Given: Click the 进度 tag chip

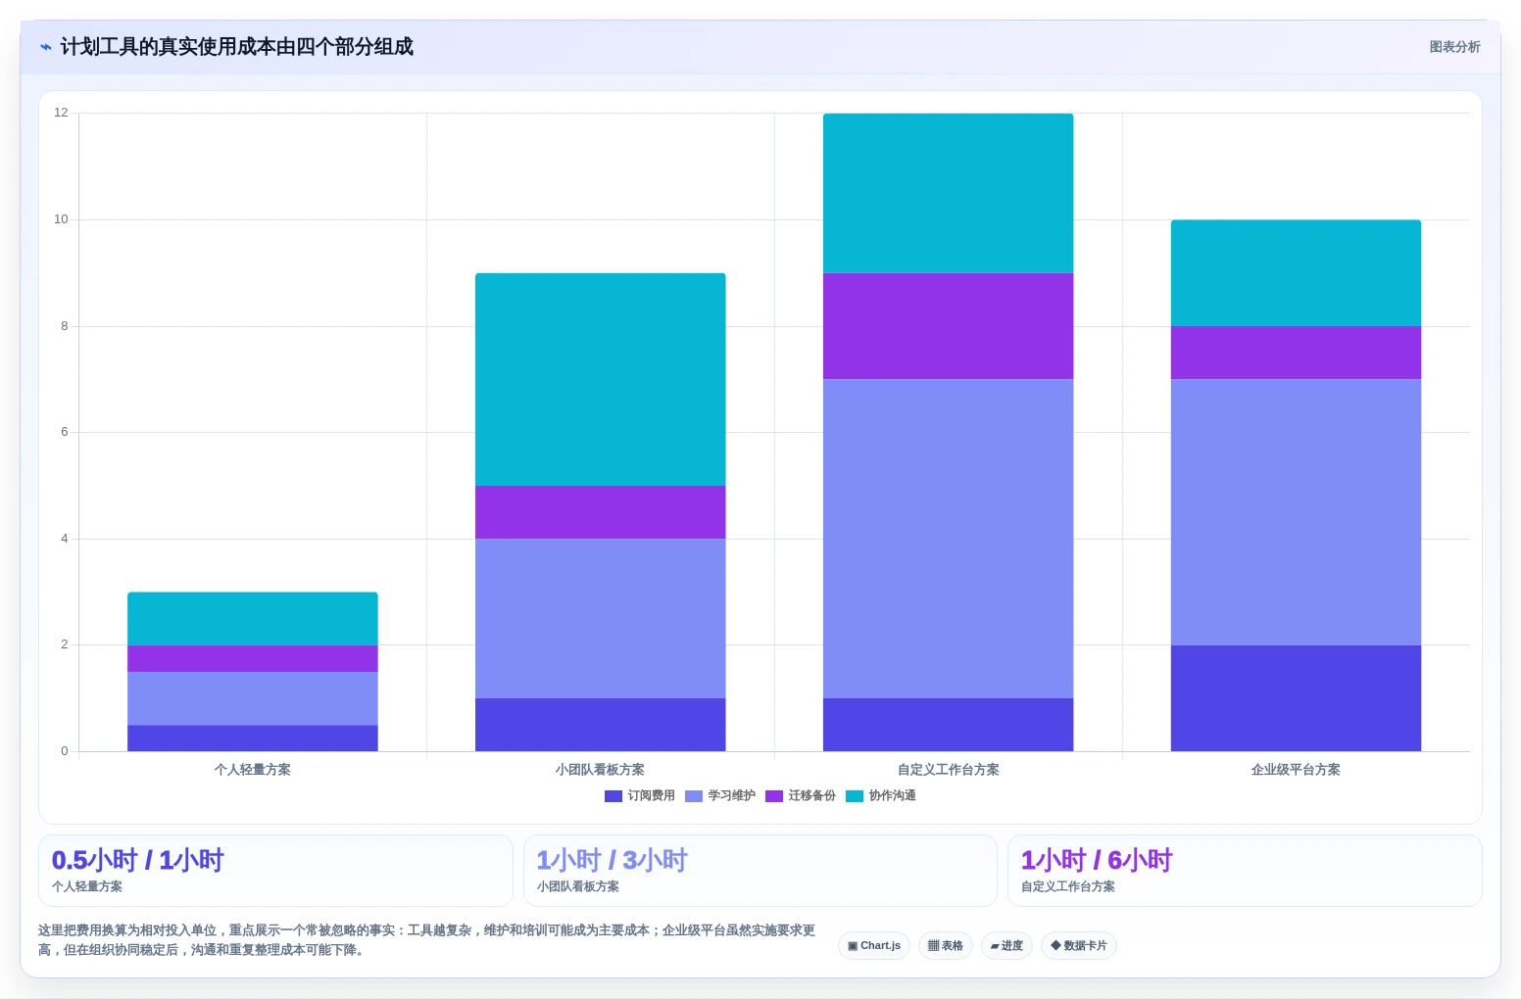Looking at the screenshot, I should (1006, 946).
